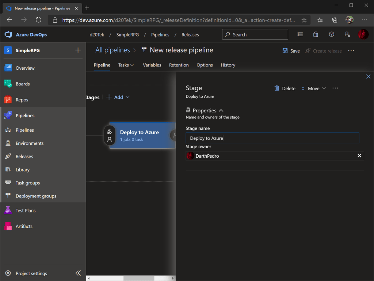
Task: Open the Boards section in sidebar
Action: pyautogui.click(x=23, y=84)
